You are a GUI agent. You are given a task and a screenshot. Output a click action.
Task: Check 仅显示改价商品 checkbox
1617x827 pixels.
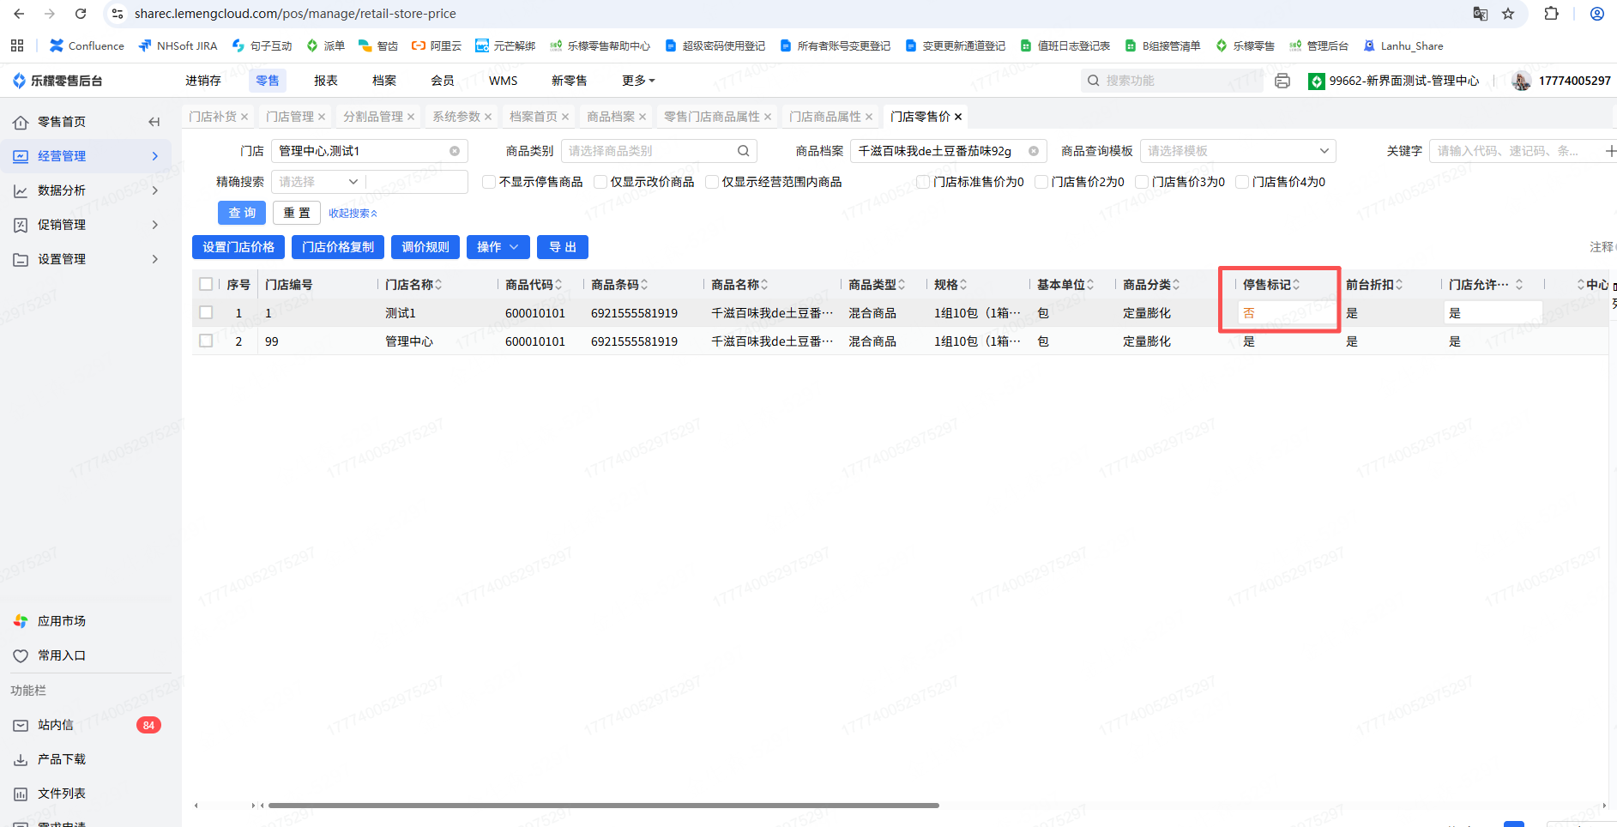(x=600, y=182)
